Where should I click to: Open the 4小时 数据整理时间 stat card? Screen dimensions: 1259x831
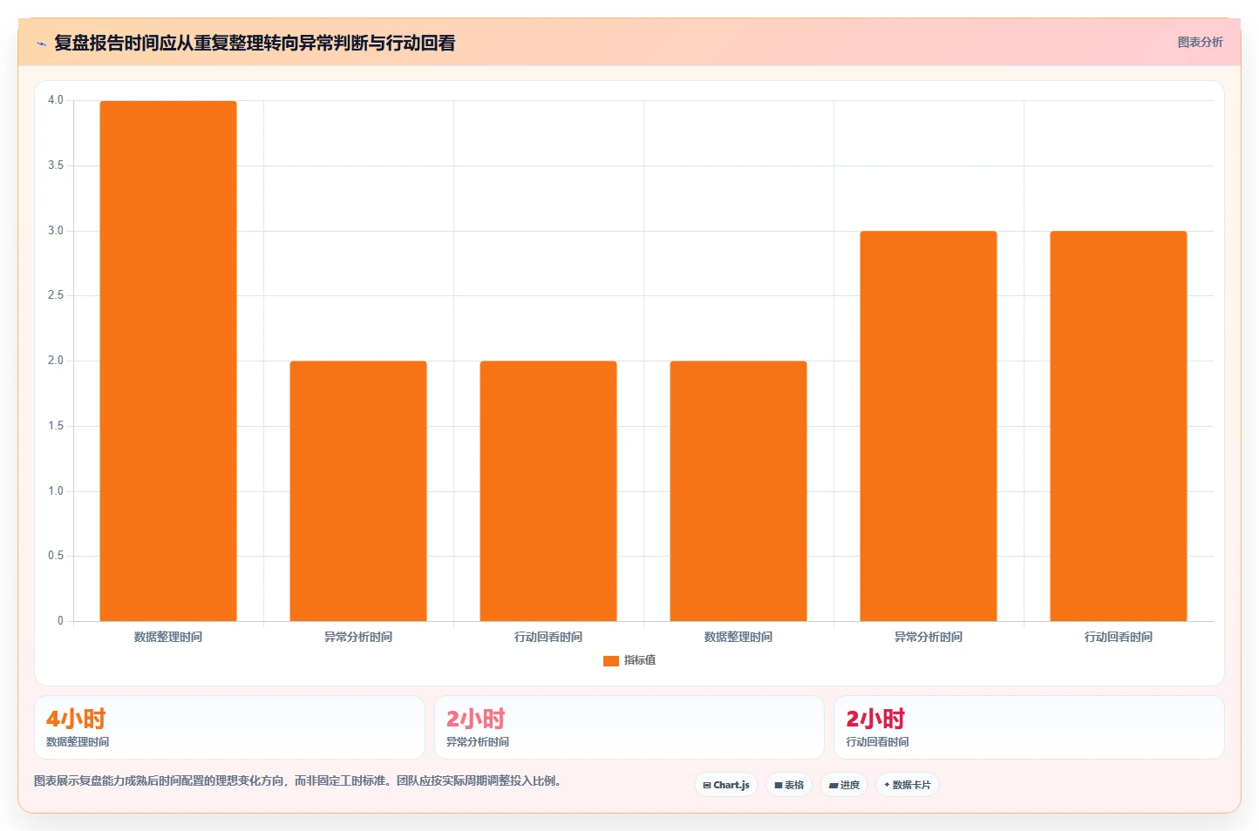click(229, 727)
